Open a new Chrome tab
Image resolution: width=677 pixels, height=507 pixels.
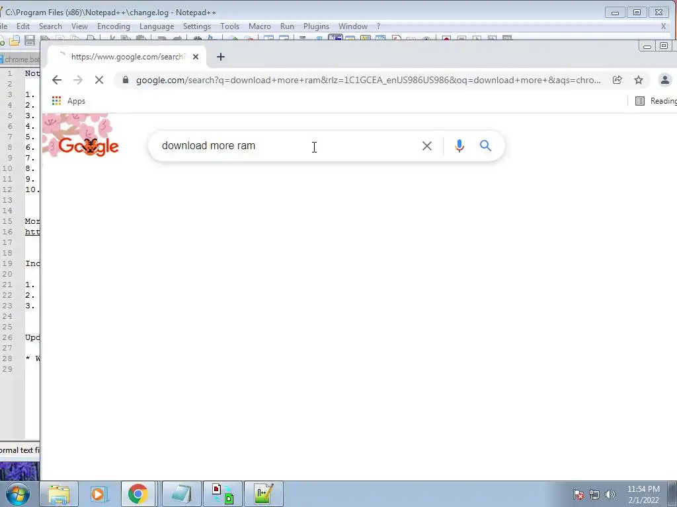point(221,57)
